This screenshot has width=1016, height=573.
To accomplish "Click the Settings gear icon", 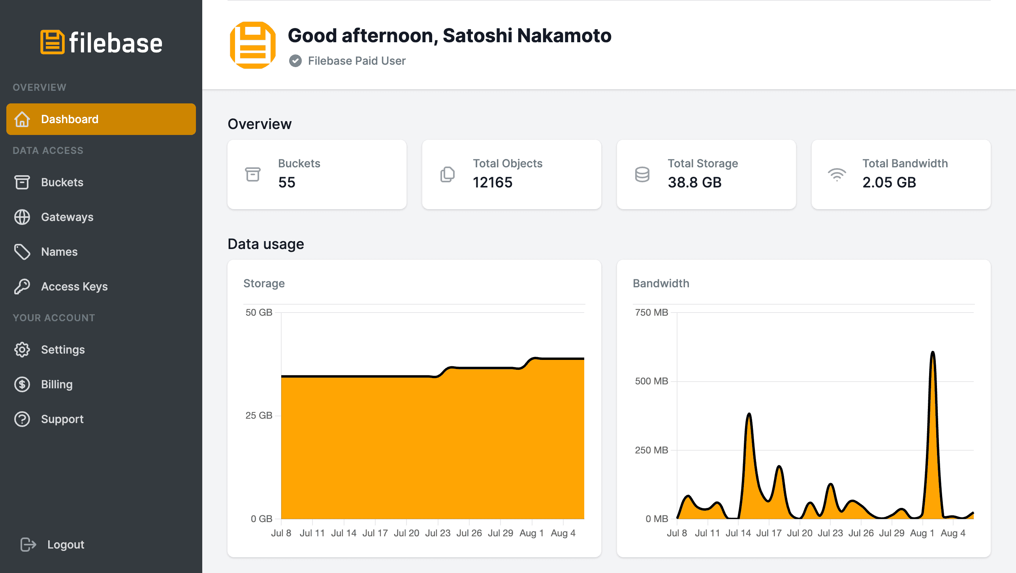I will point(23,349).
